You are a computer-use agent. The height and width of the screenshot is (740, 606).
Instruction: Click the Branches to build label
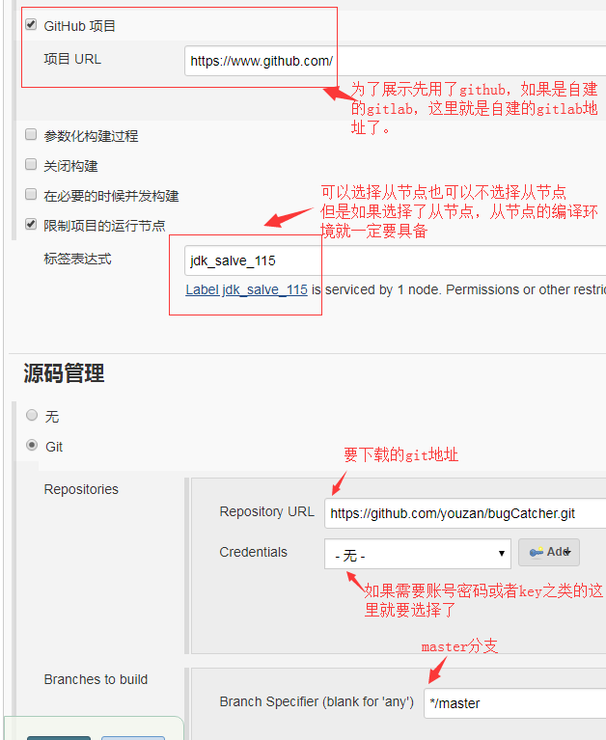click(x=96, y=679)
